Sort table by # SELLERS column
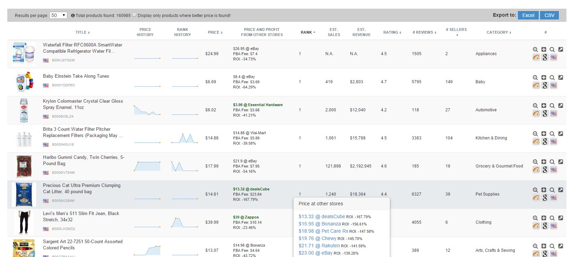Viewport: 572px width, 257px height. pos(456,32)
